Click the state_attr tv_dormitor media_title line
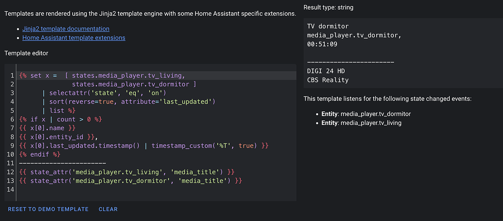503x221 pixels. (x=130, y=181)
